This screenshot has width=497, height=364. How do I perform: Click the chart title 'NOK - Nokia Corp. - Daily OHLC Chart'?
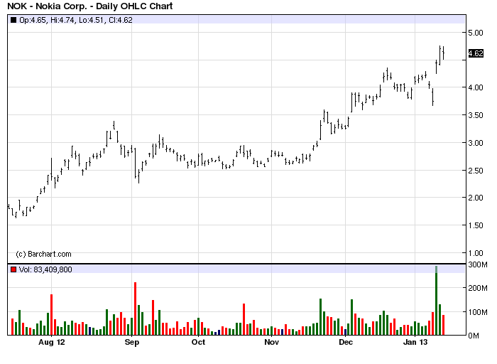pos(90,6)
